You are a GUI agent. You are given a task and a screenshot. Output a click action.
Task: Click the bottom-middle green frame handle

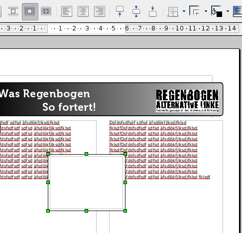coord(86,211)
